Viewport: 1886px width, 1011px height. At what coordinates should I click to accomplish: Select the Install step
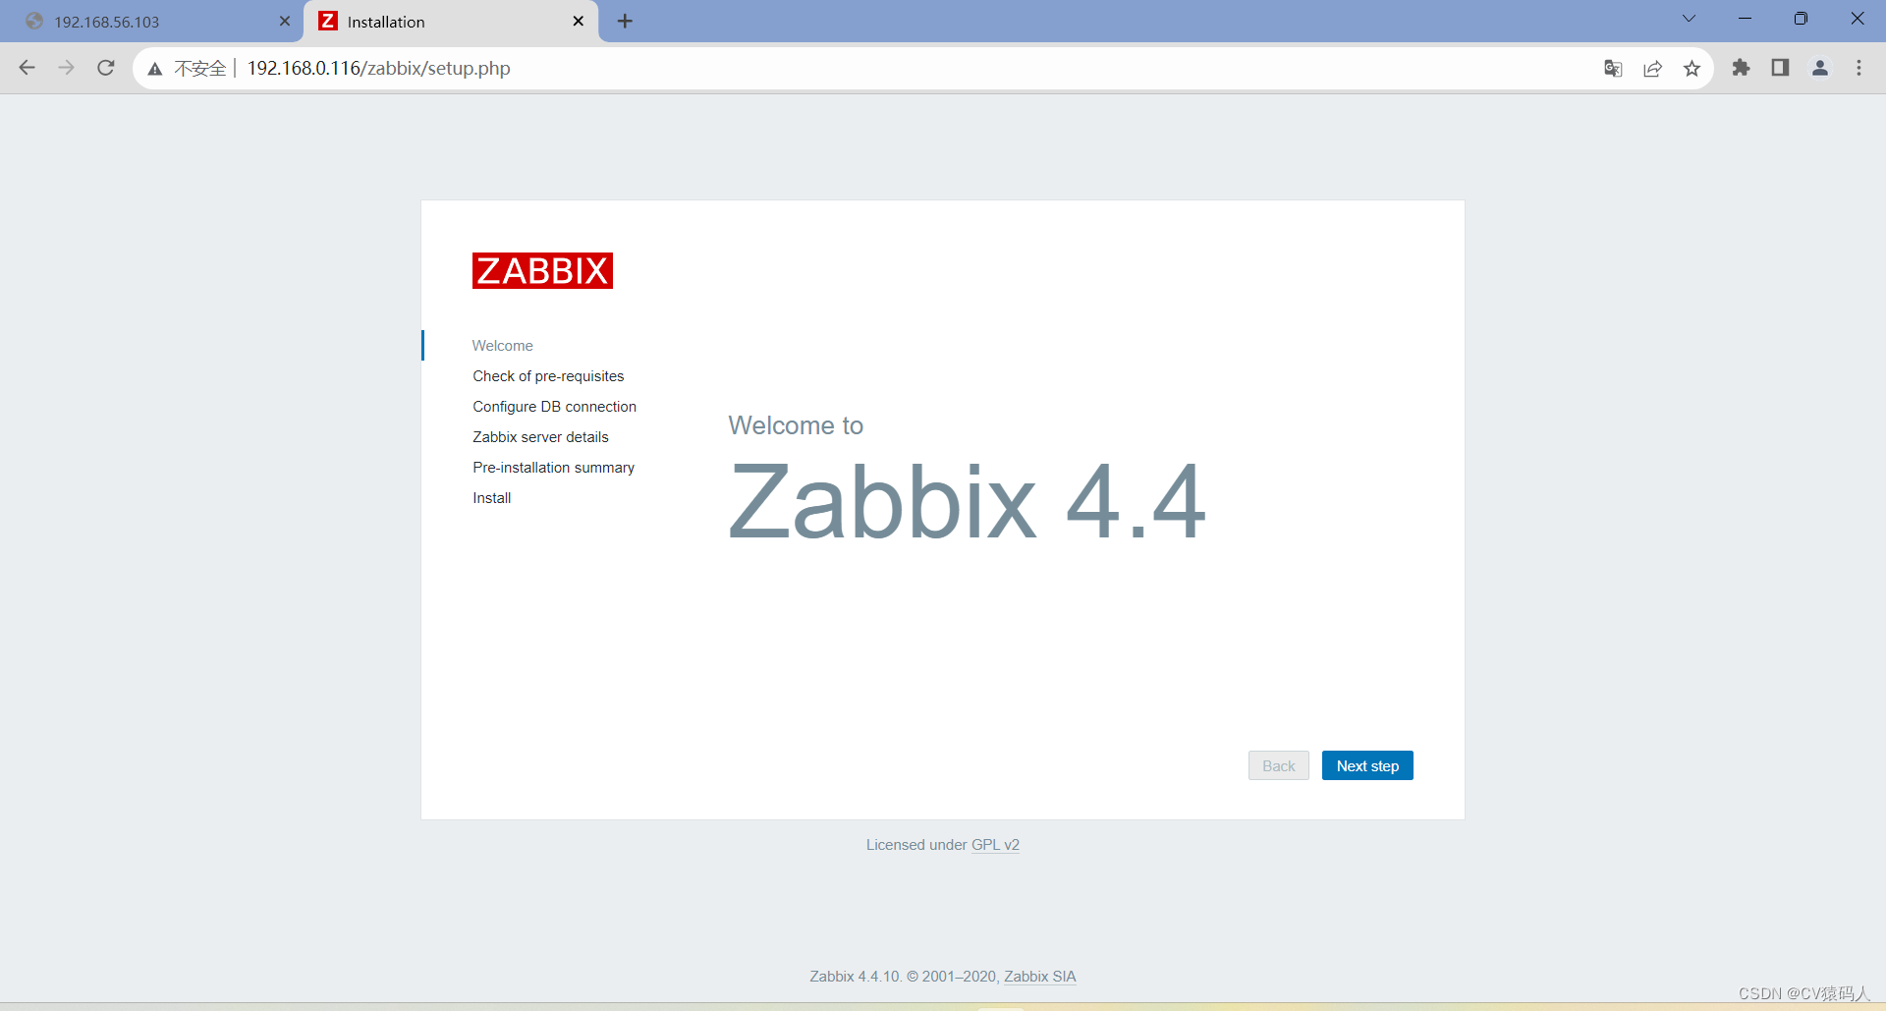point(491,498)
